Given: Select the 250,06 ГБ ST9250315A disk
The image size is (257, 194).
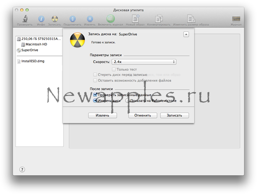Looking at the screenshot, I should click(39, 39).
